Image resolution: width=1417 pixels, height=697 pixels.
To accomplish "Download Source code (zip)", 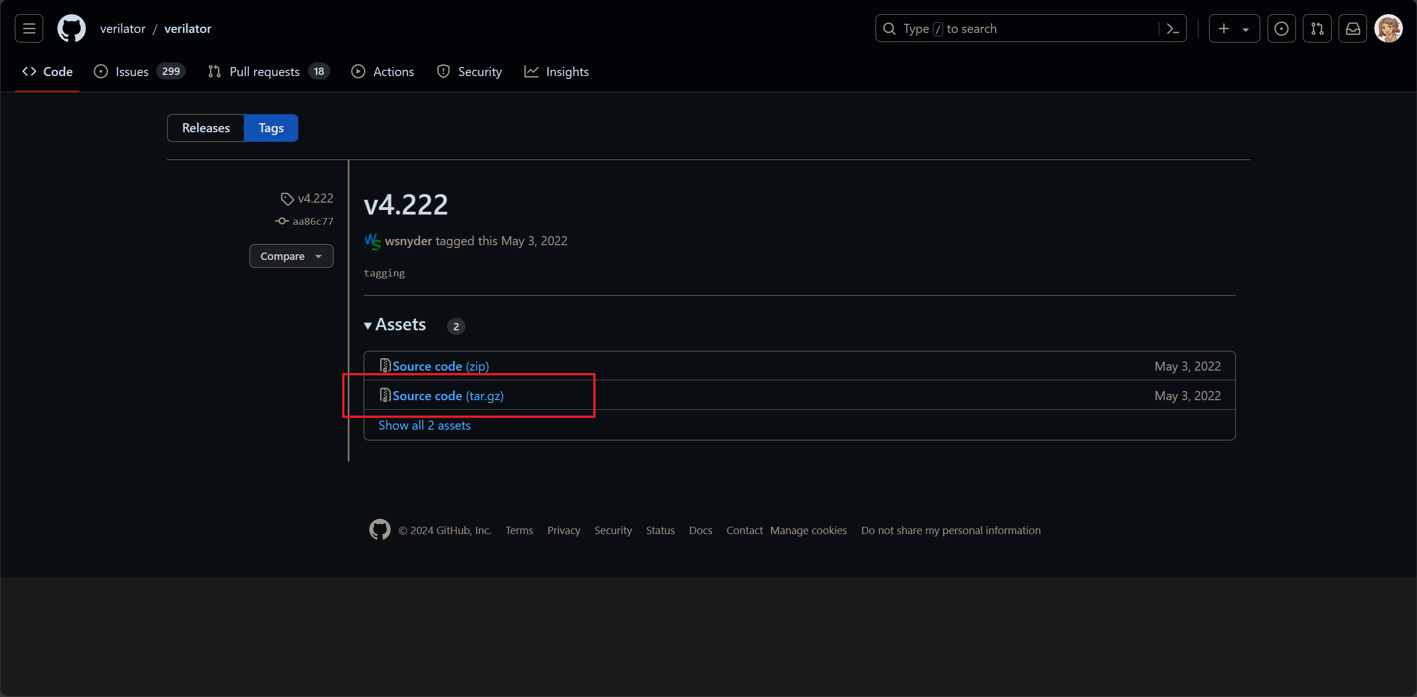I will (441, 366).
